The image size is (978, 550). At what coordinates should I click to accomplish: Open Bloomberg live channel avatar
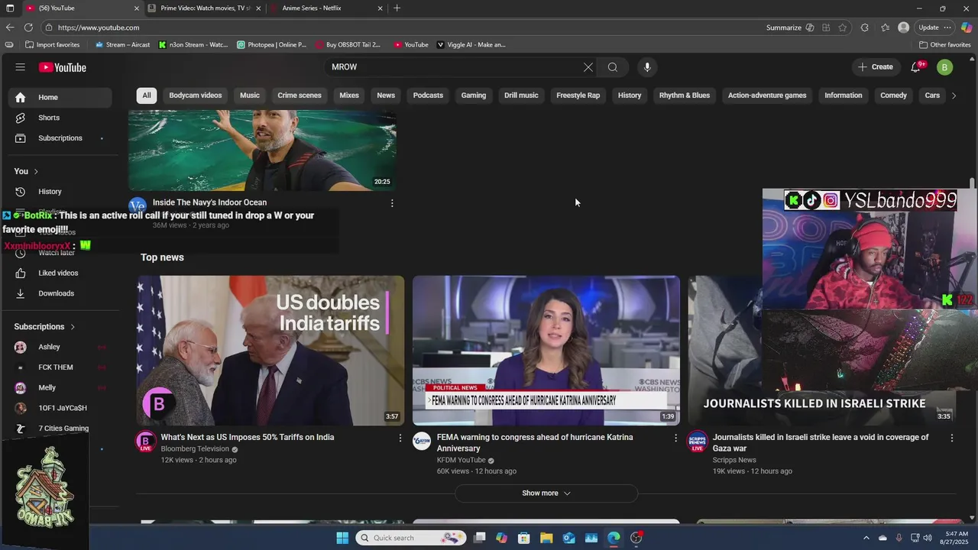[x=146, y=442]
